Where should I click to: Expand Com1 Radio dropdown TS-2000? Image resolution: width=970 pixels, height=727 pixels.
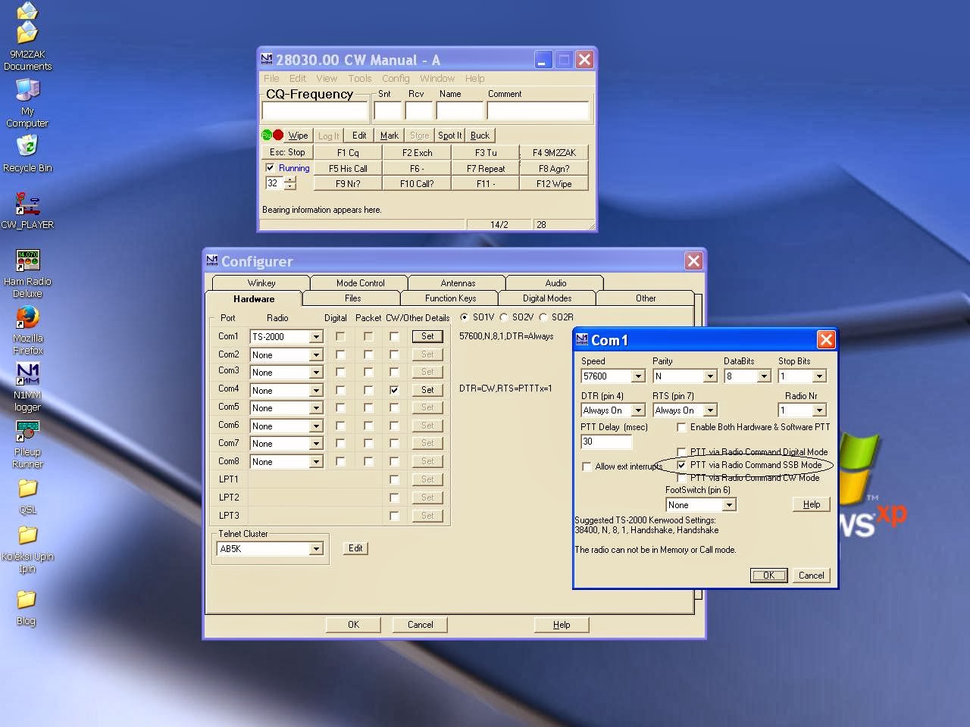pos(316,337)
